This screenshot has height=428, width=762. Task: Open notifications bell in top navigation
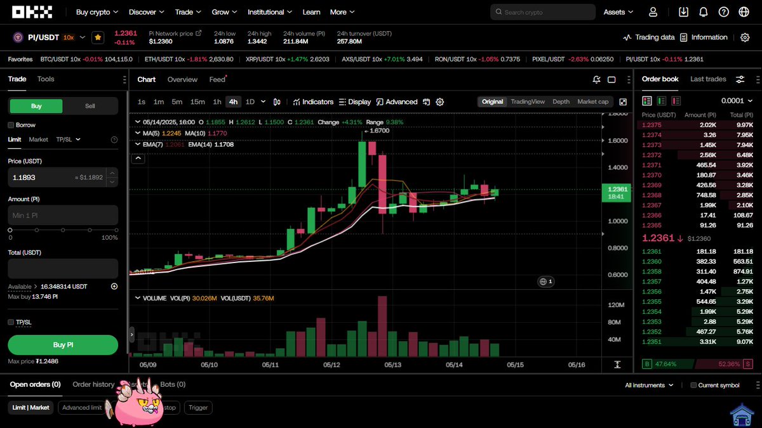[x=703, y=12]
